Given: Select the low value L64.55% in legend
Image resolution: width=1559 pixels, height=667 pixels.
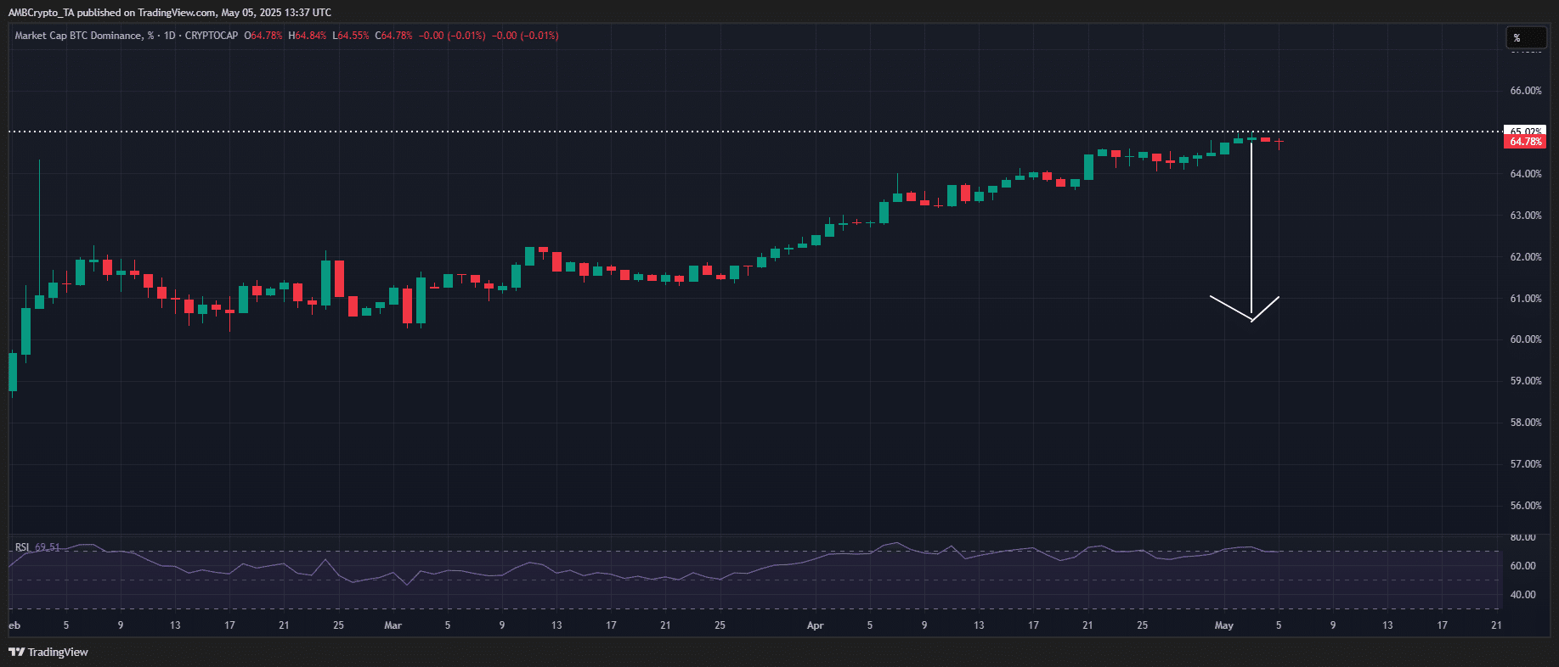Looking at the screenshot, I should 351,36.
